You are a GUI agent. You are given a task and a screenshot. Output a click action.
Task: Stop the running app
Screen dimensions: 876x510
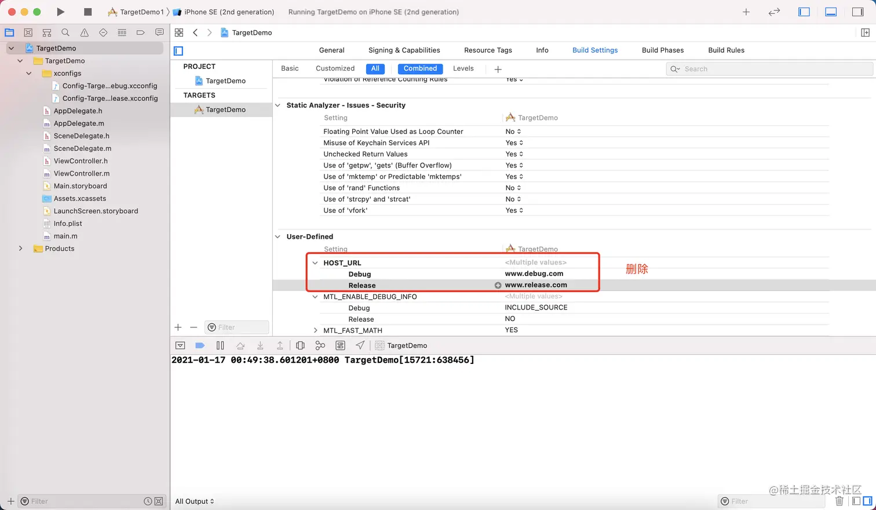click(88, 12)
